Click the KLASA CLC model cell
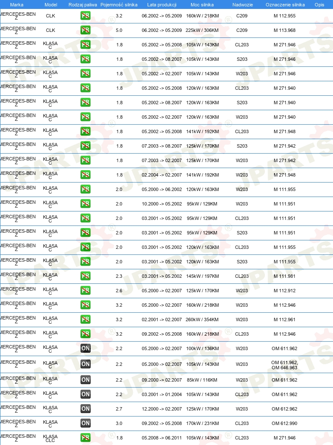333x445 pixels. (x=50, y=439)
